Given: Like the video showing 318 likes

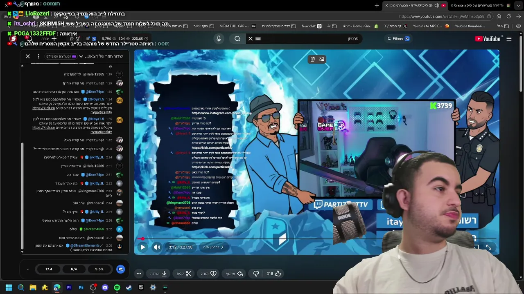Looking at the screenshot, I should [273, 274].
